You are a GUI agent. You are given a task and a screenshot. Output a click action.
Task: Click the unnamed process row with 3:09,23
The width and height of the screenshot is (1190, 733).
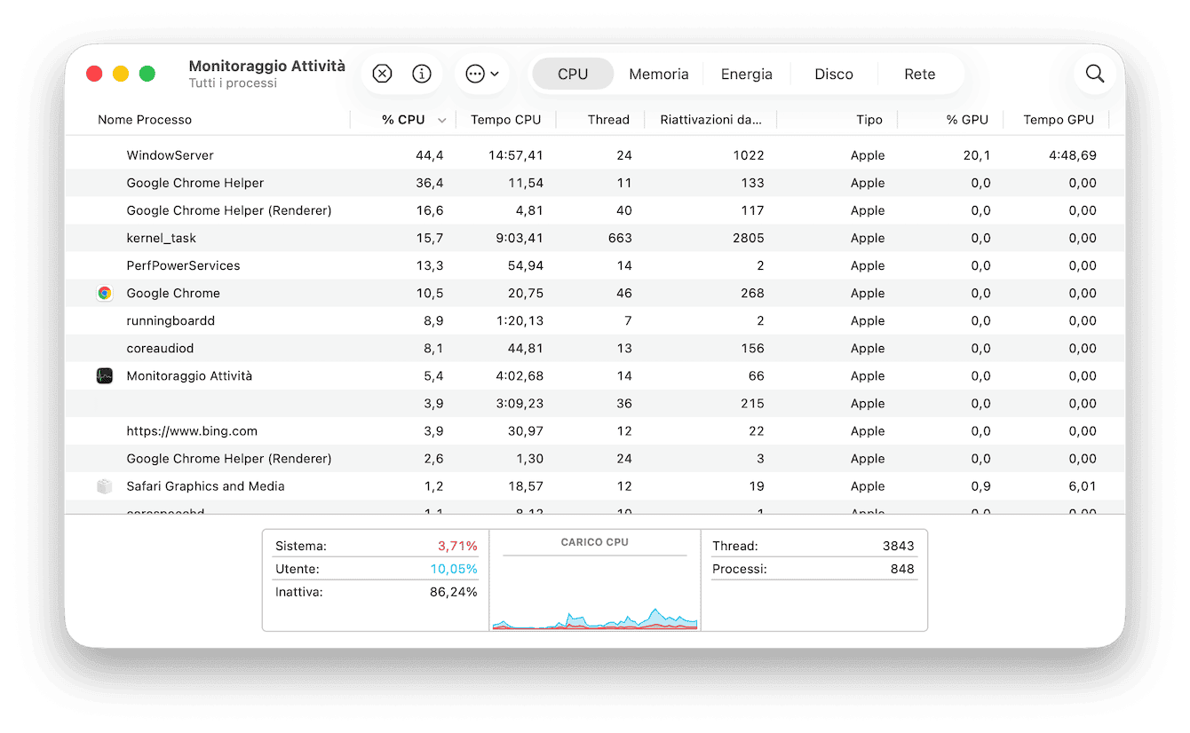point(595,403)
